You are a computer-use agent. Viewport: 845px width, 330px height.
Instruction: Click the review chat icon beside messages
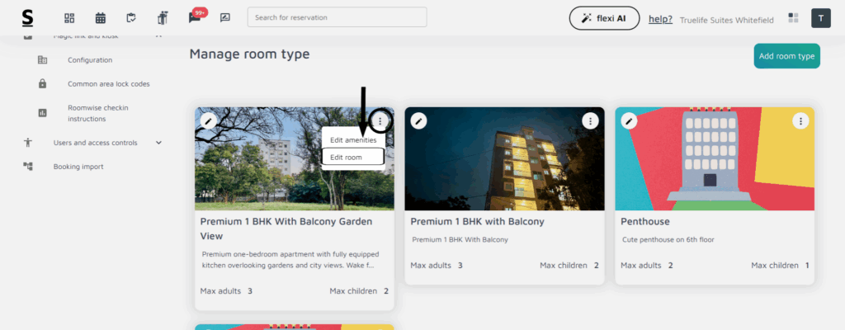pyautogui.click(x=225, y=18)
